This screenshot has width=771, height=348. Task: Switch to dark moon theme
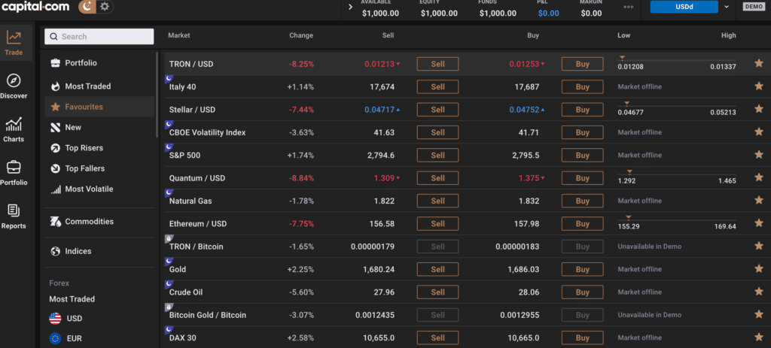point(87,7)
